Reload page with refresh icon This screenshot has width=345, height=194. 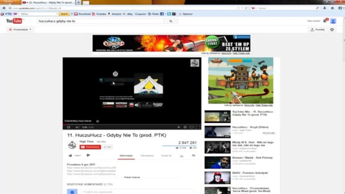246,8
